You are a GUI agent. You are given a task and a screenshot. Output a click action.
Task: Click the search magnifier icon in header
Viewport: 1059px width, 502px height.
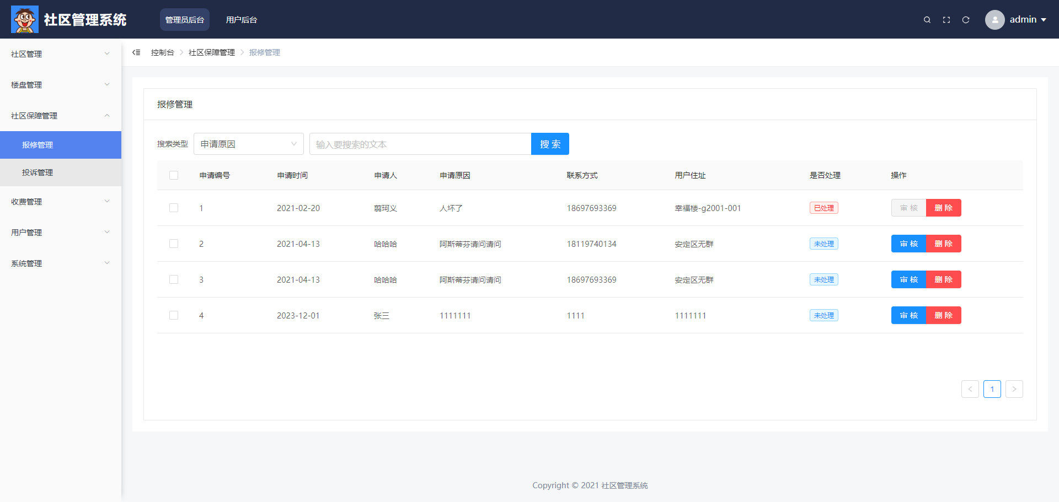(x=927, y=20)
